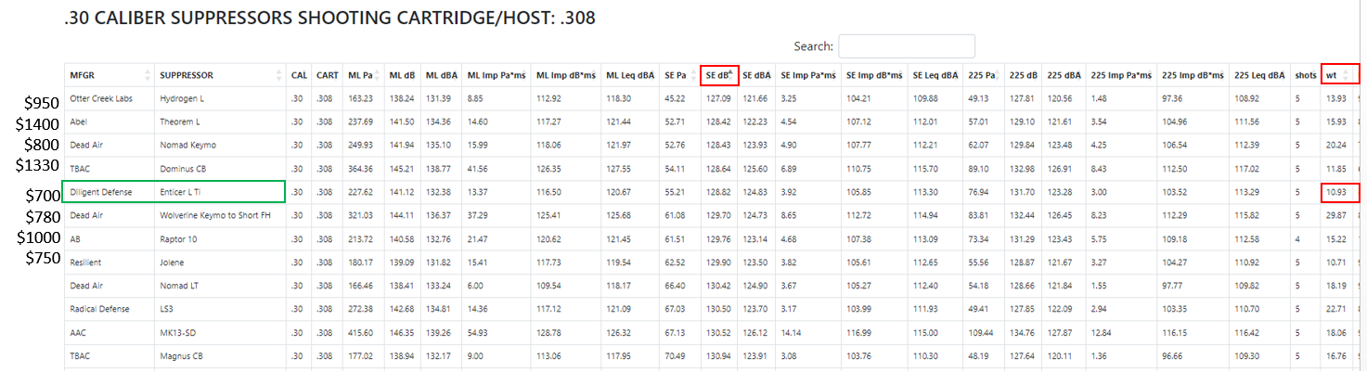This screenshot has height=371, width=1367.
Task: Sort by the 225 dBA column header
Action: point(1064,75)
